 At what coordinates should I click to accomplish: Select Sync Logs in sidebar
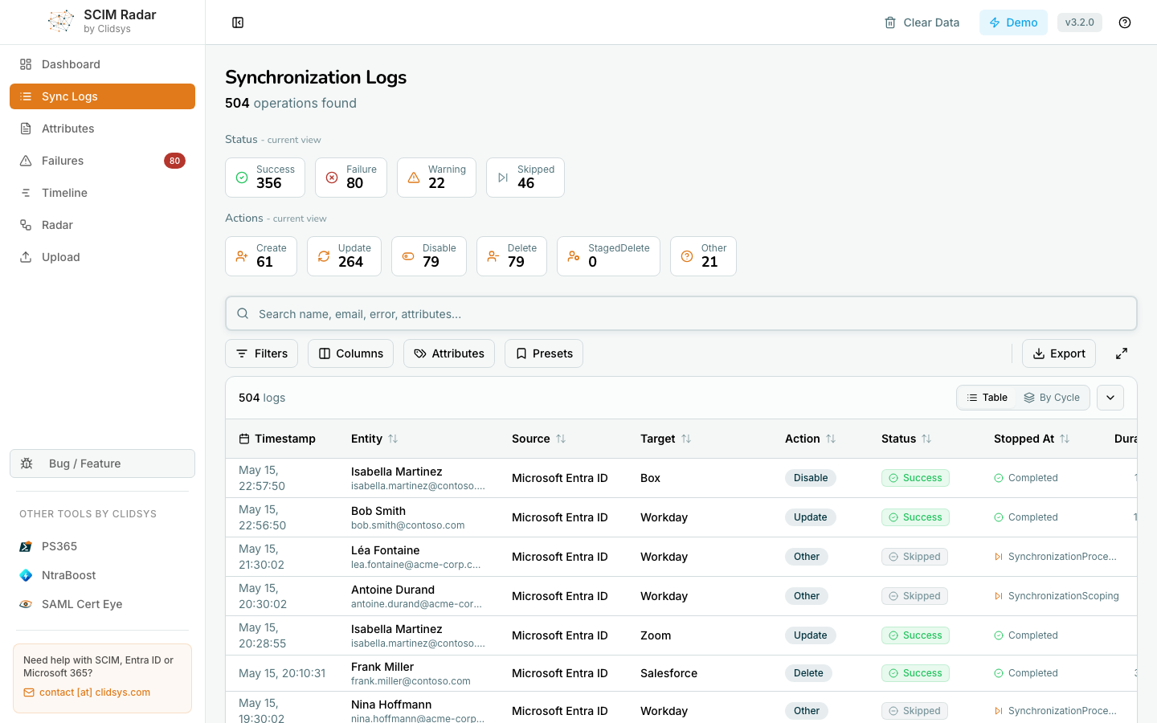coord(102,96)
